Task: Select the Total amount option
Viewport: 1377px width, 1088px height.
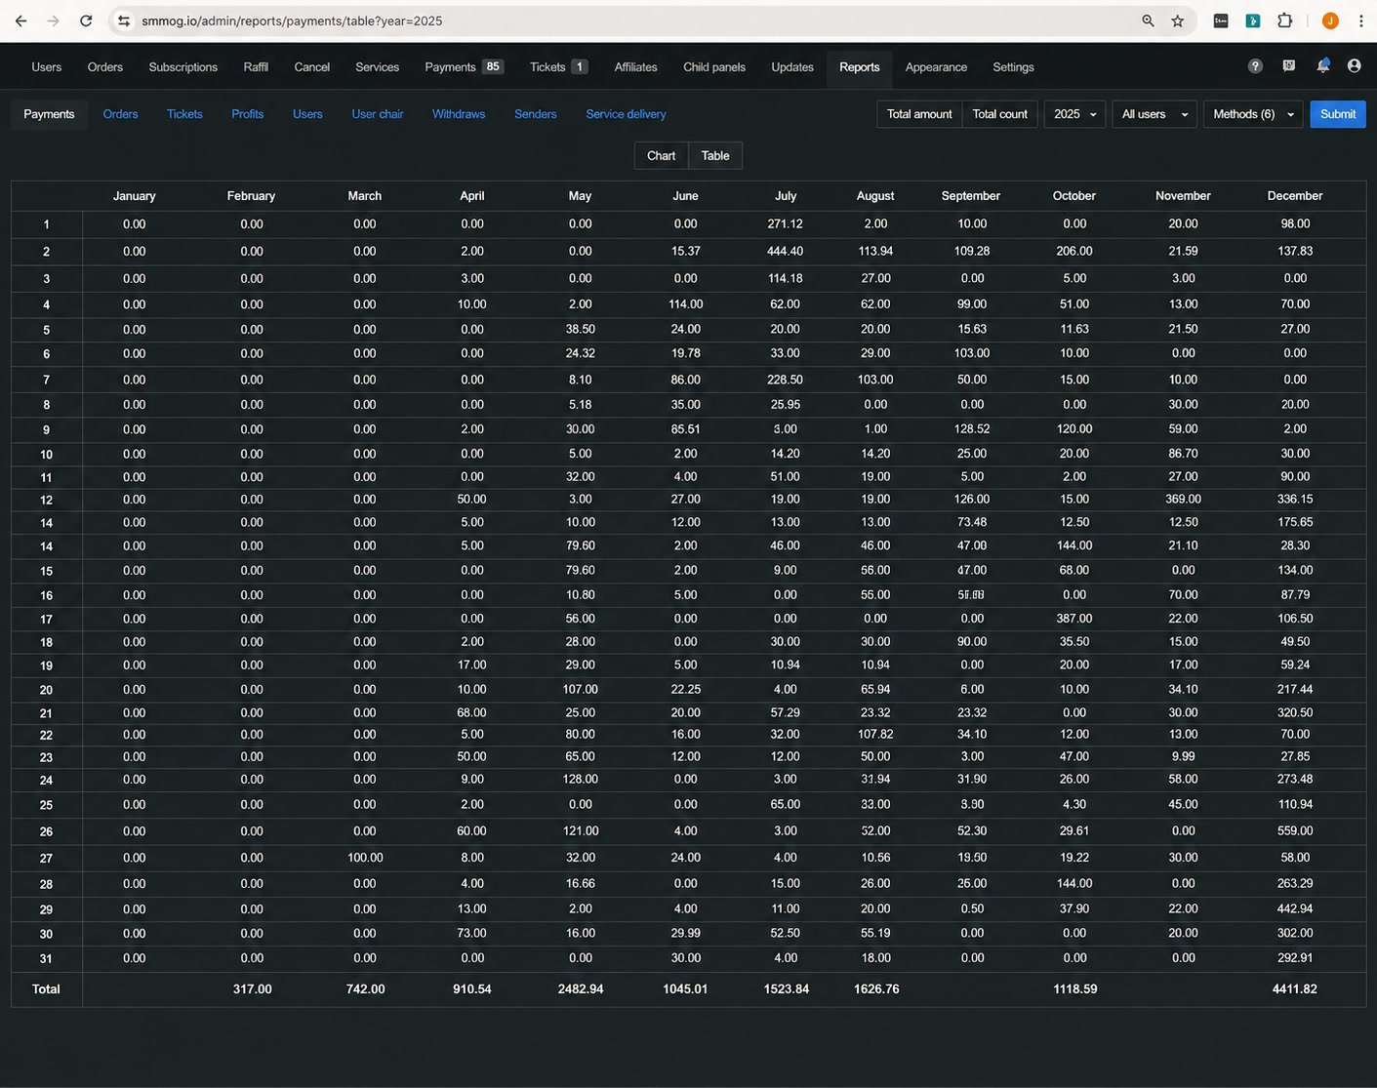Action: (919, 114)
